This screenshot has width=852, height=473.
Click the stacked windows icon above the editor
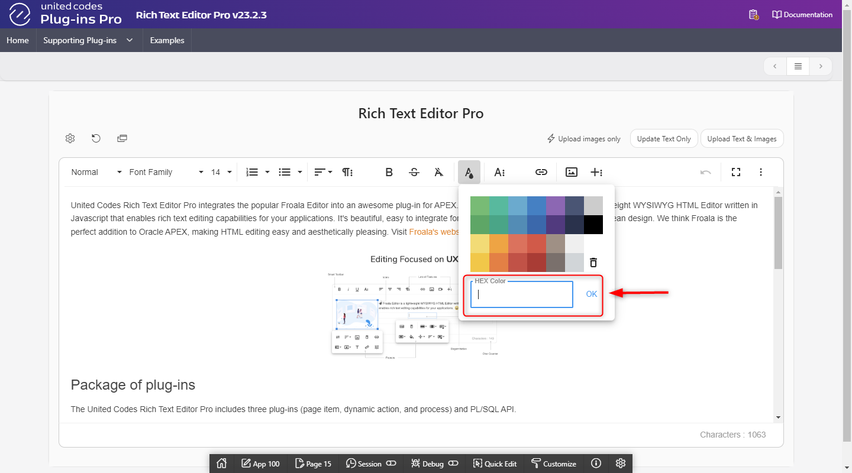[x=122, y=138]
